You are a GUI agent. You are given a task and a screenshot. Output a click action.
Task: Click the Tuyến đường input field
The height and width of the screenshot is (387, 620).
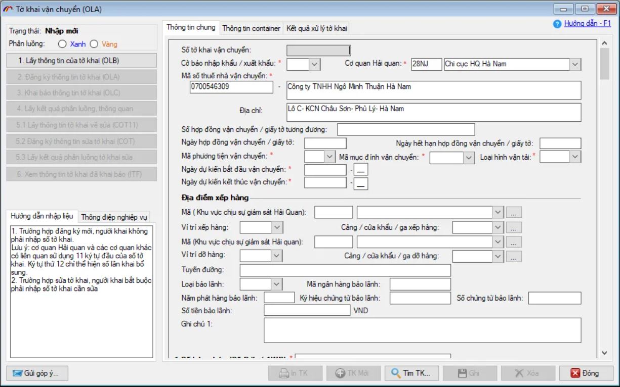(x=345, y=270)
